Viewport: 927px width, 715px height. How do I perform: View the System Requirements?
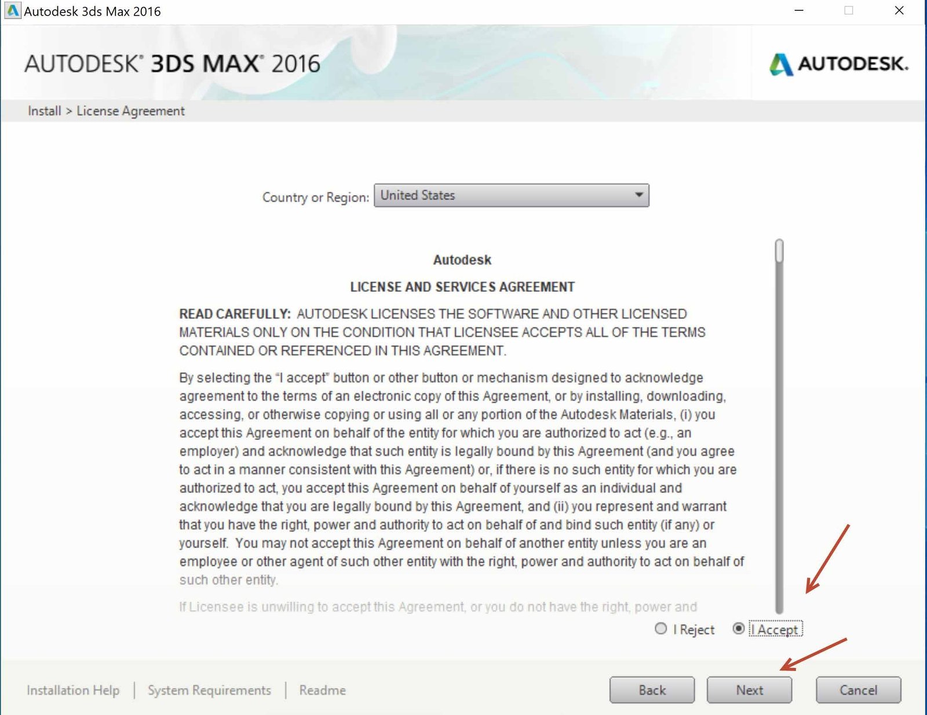tap(209, 690)
